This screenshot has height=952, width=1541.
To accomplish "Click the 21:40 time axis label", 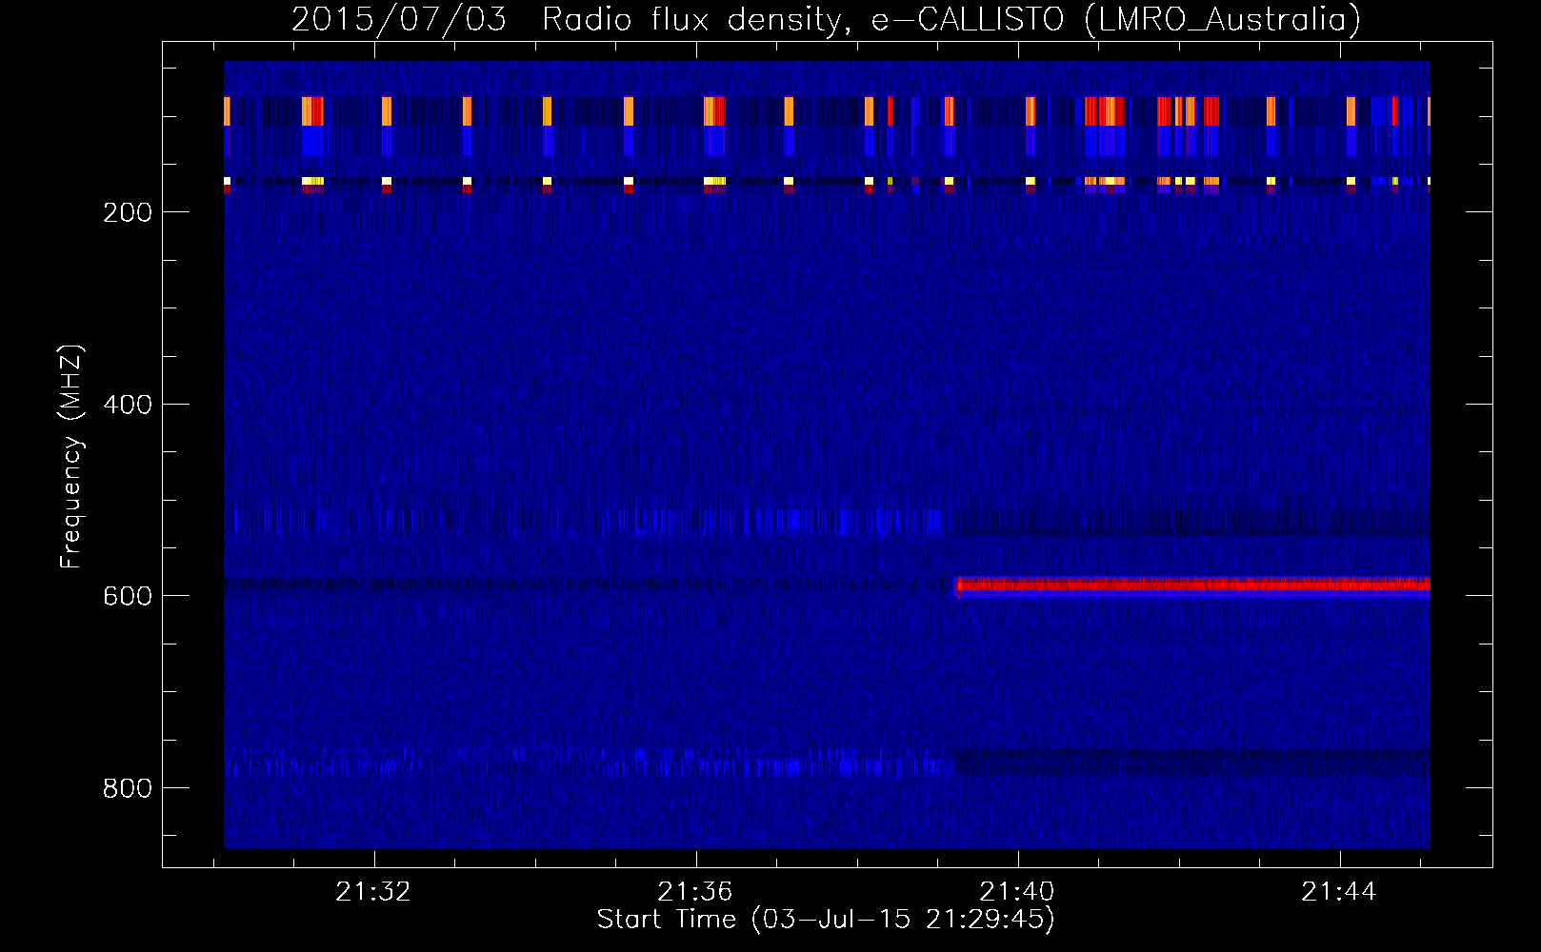I will 1017,892.
